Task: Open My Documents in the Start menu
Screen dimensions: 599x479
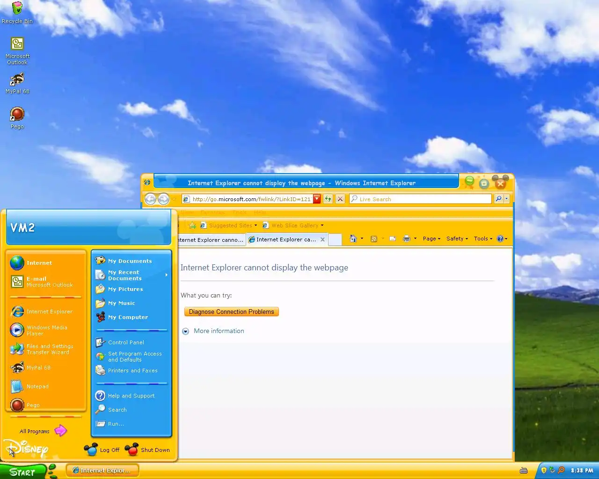Action: click(x=131, y=261)
